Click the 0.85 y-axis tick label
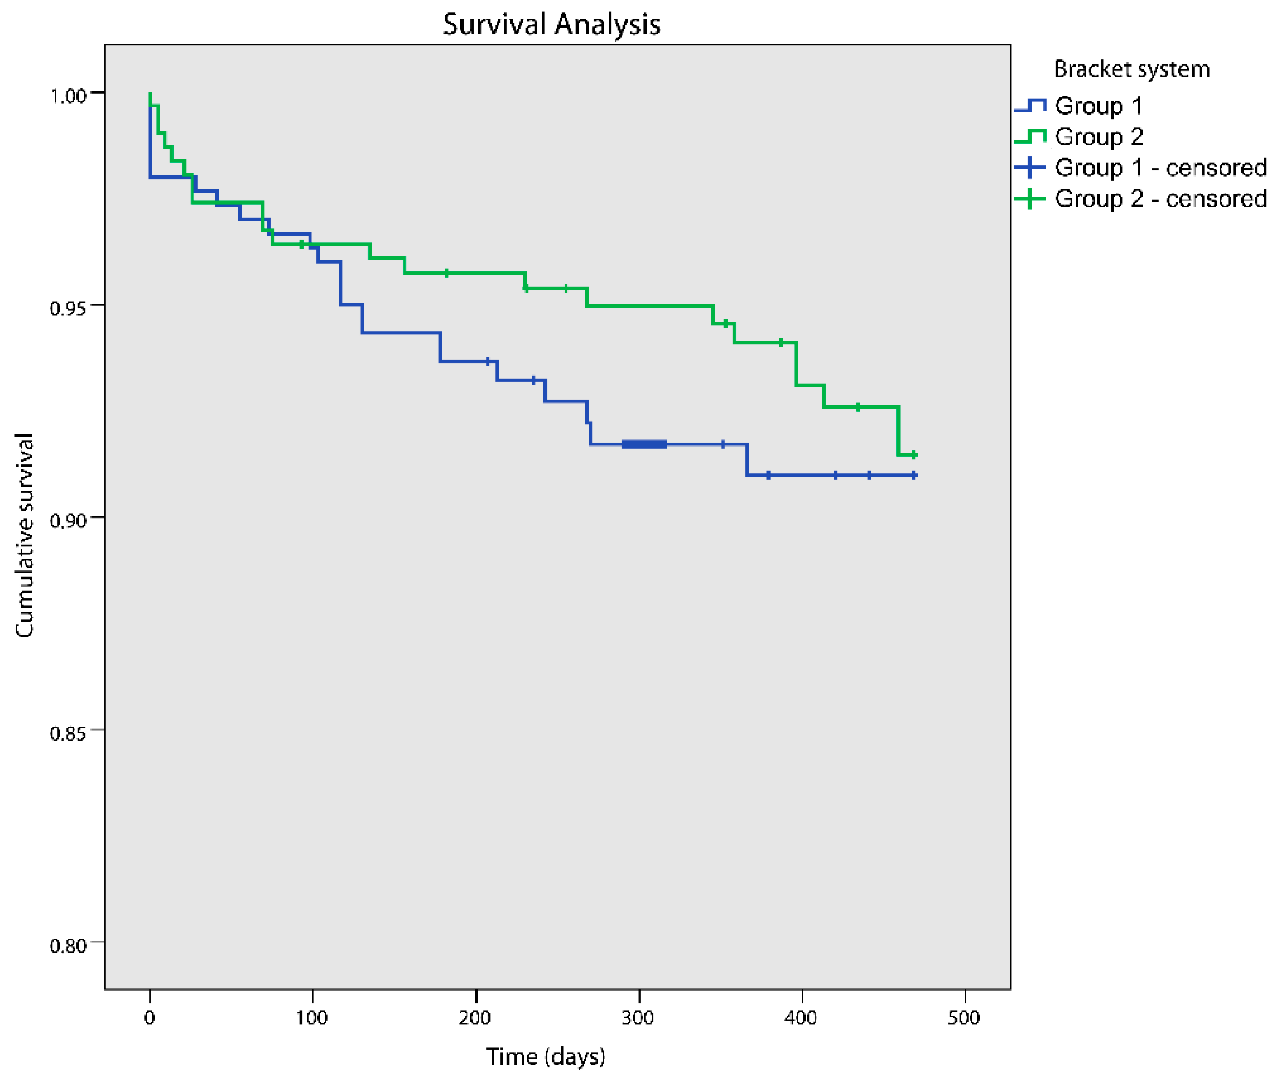Screen dimensions: 1276x1079 [x=67, y=733]
